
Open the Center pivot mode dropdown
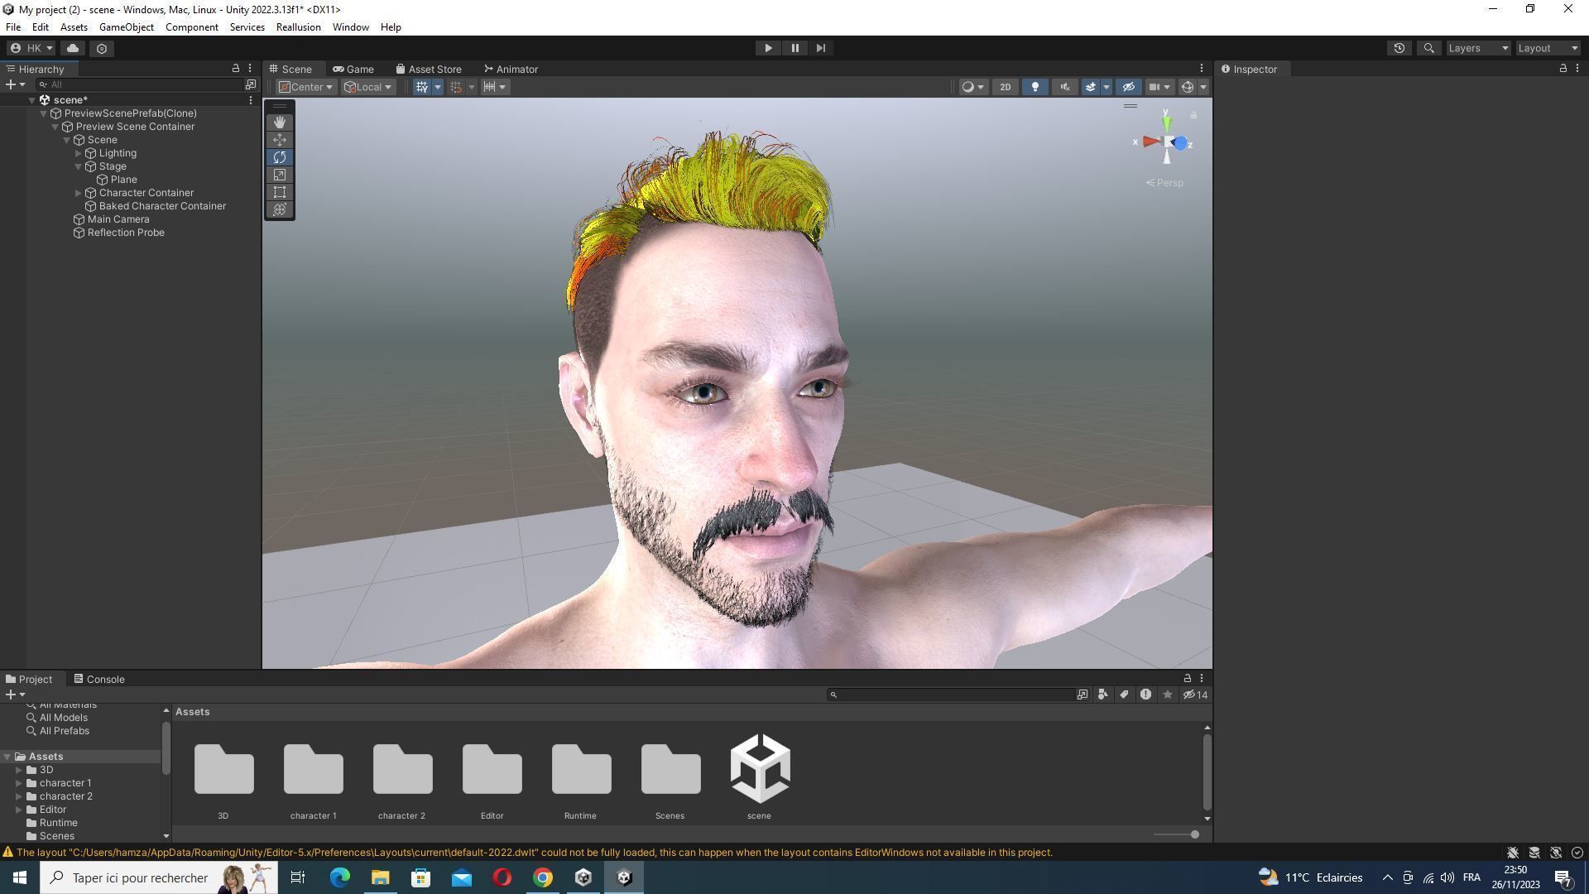(305, 87)
